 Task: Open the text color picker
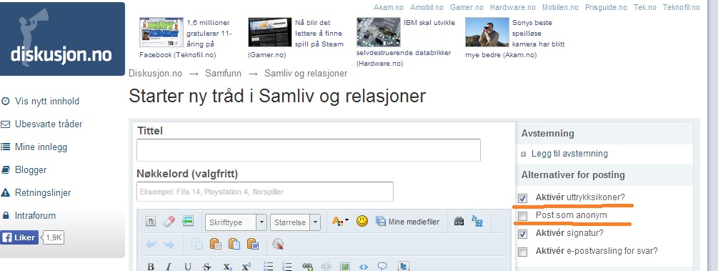340,222
